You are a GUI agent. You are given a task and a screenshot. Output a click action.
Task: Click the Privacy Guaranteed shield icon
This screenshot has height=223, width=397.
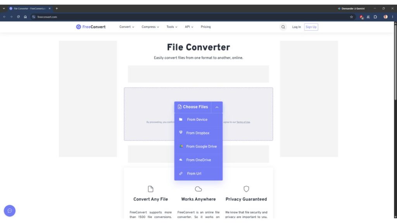[x=246, y=189]
